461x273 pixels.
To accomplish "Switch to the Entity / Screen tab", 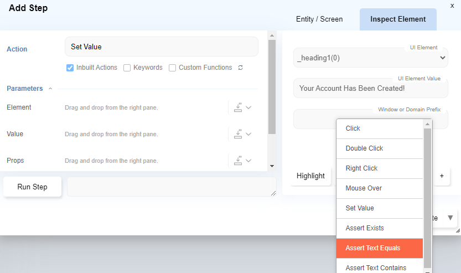I will click(x=319, y=19).
